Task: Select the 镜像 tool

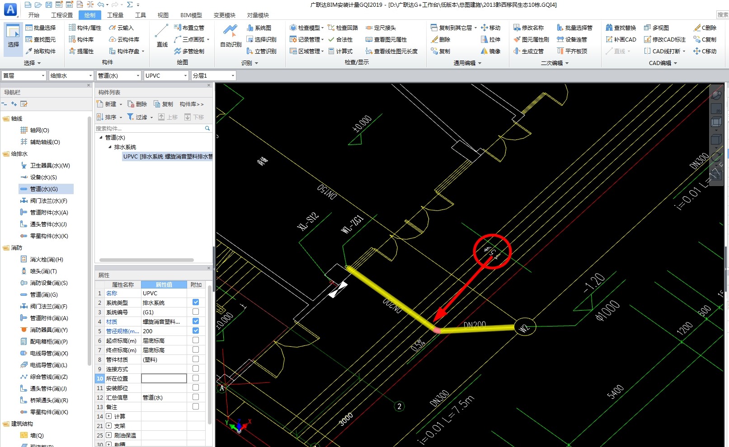Action: [x=491, y=51]
